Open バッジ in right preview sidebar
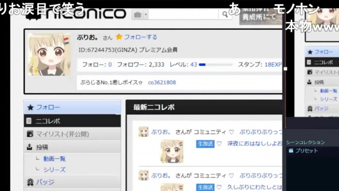 click(322, 108)
